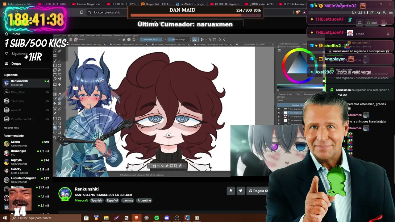Select the gaming tag
395x222 pixels.
click(x=127, y=200)
